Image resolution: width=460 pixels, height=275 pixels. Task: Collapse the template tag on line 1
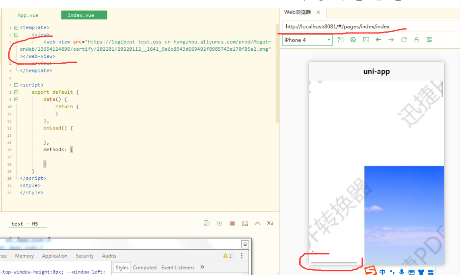point(16,28)
